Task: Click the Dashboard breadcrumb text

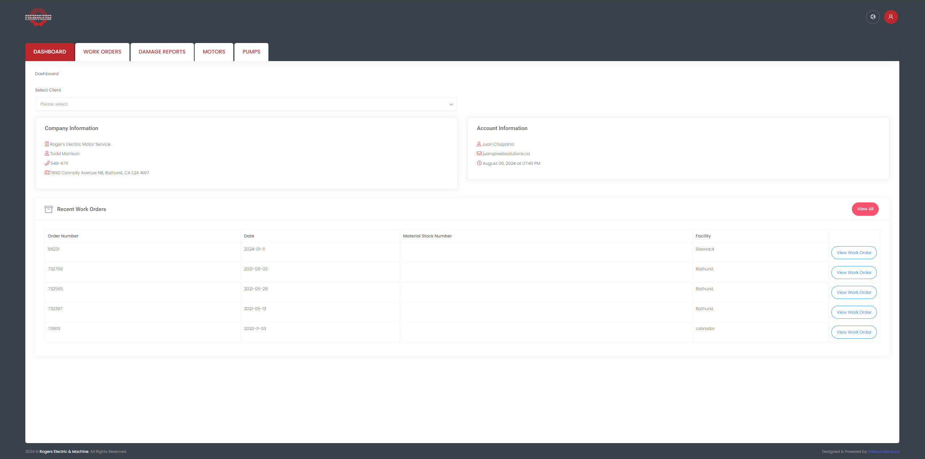Action: tap(47, 74)
